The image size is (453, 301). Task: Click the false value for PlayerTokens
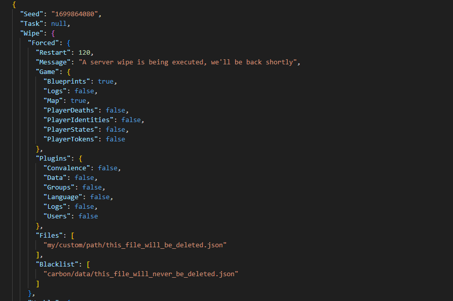click(115, 139)
